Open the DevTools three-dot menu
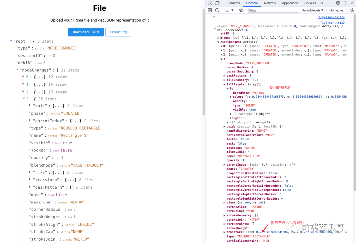Image resolution: width=356 pixels, height=243 pixels. tap(345, 3)
